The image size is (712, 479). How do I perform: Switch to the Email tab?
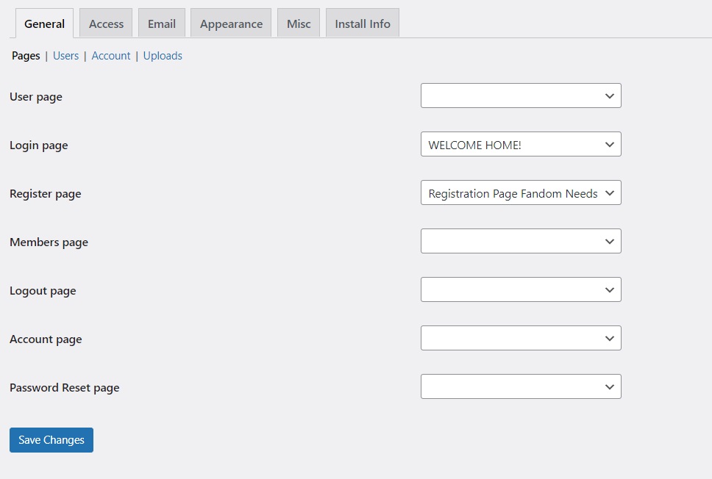click(x=161, y=24)
